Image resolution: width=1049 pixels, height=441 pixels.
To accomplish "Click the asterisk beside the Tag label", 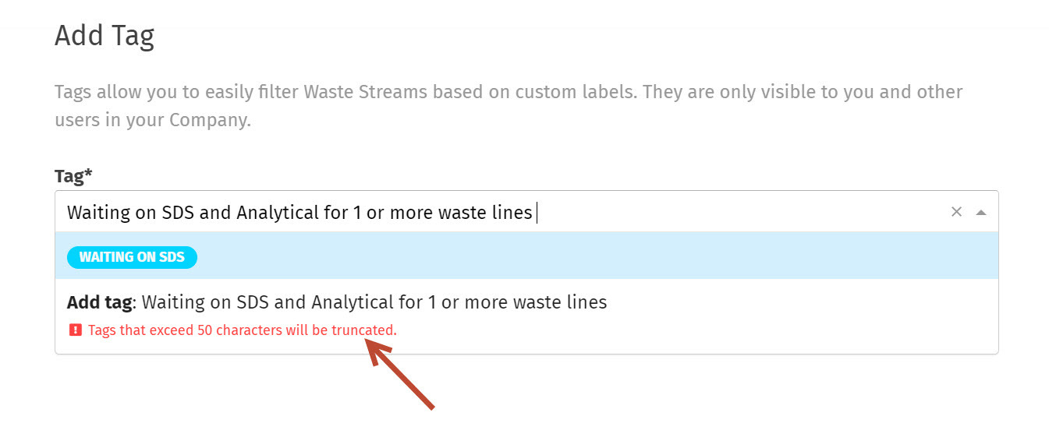I will click(x=88, y=173).
